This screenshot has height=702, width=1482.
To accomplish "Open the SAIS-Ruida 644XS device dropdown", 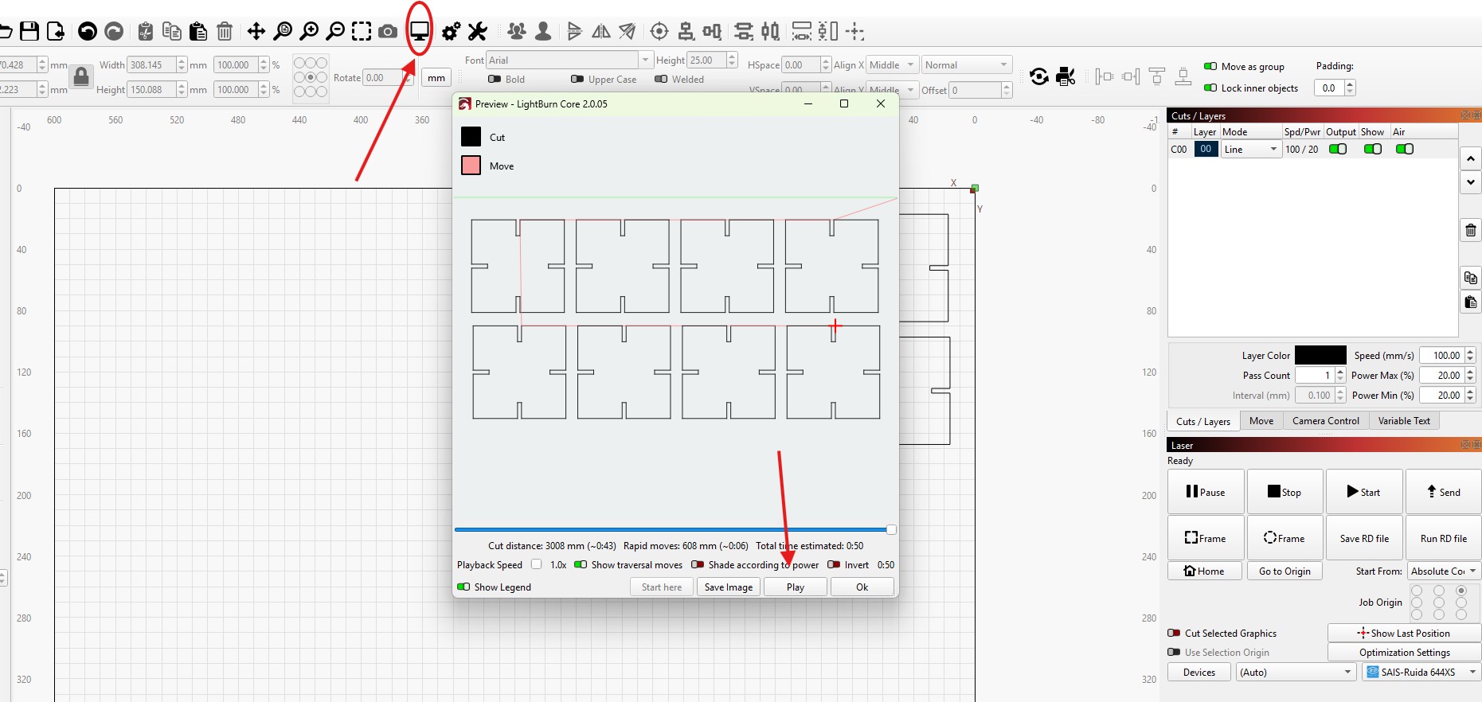I will (1421, 672).
